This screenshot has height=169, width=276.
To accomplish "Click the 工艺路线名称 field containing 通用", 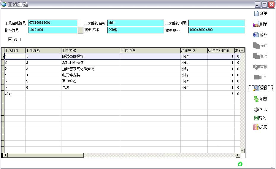I will (135, 23).
